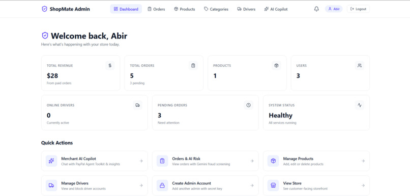
Task: Open Merchant AI Copilot quick action title
Action: click(x=78, y=159)
